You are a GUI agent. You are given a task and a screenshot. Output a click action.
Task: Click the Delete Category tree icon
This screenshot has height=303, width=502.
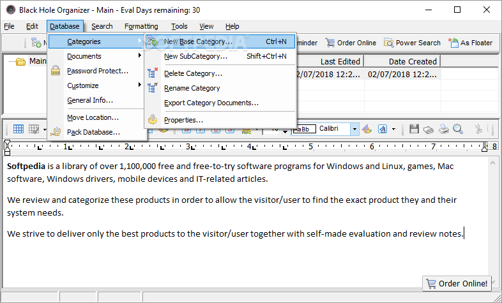(153, 73)
